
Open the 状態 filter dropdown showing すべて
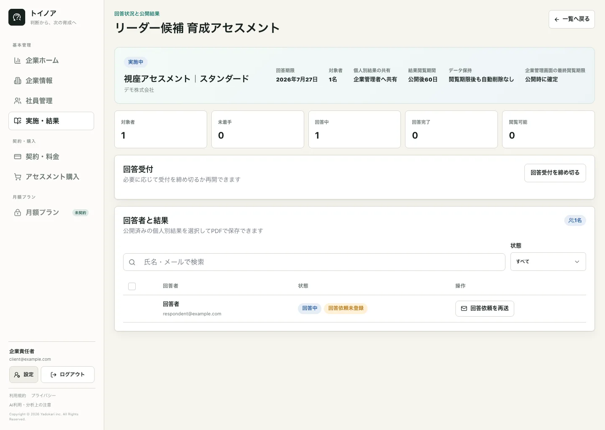548,262
